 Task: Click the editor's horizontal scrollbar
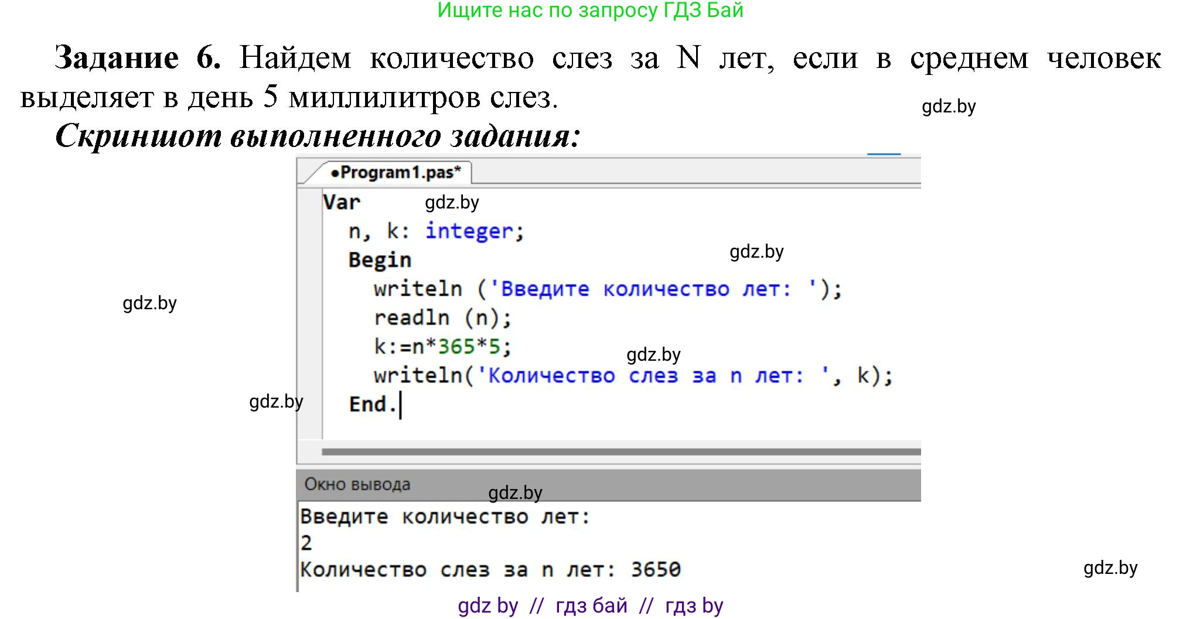pos(621,452)
